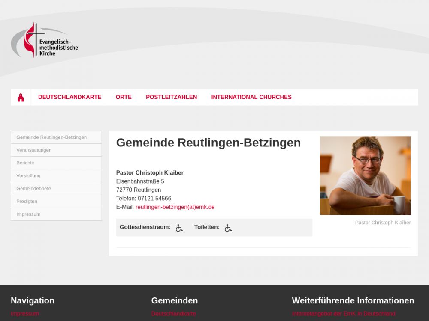Screen dimensions: 429x321
Task: Open Veranstaltungen in the sidebar
Action: pos(56,150)
